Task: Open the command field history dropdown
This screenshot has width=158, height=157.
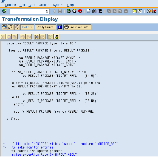Action: (x=47, y=11)
